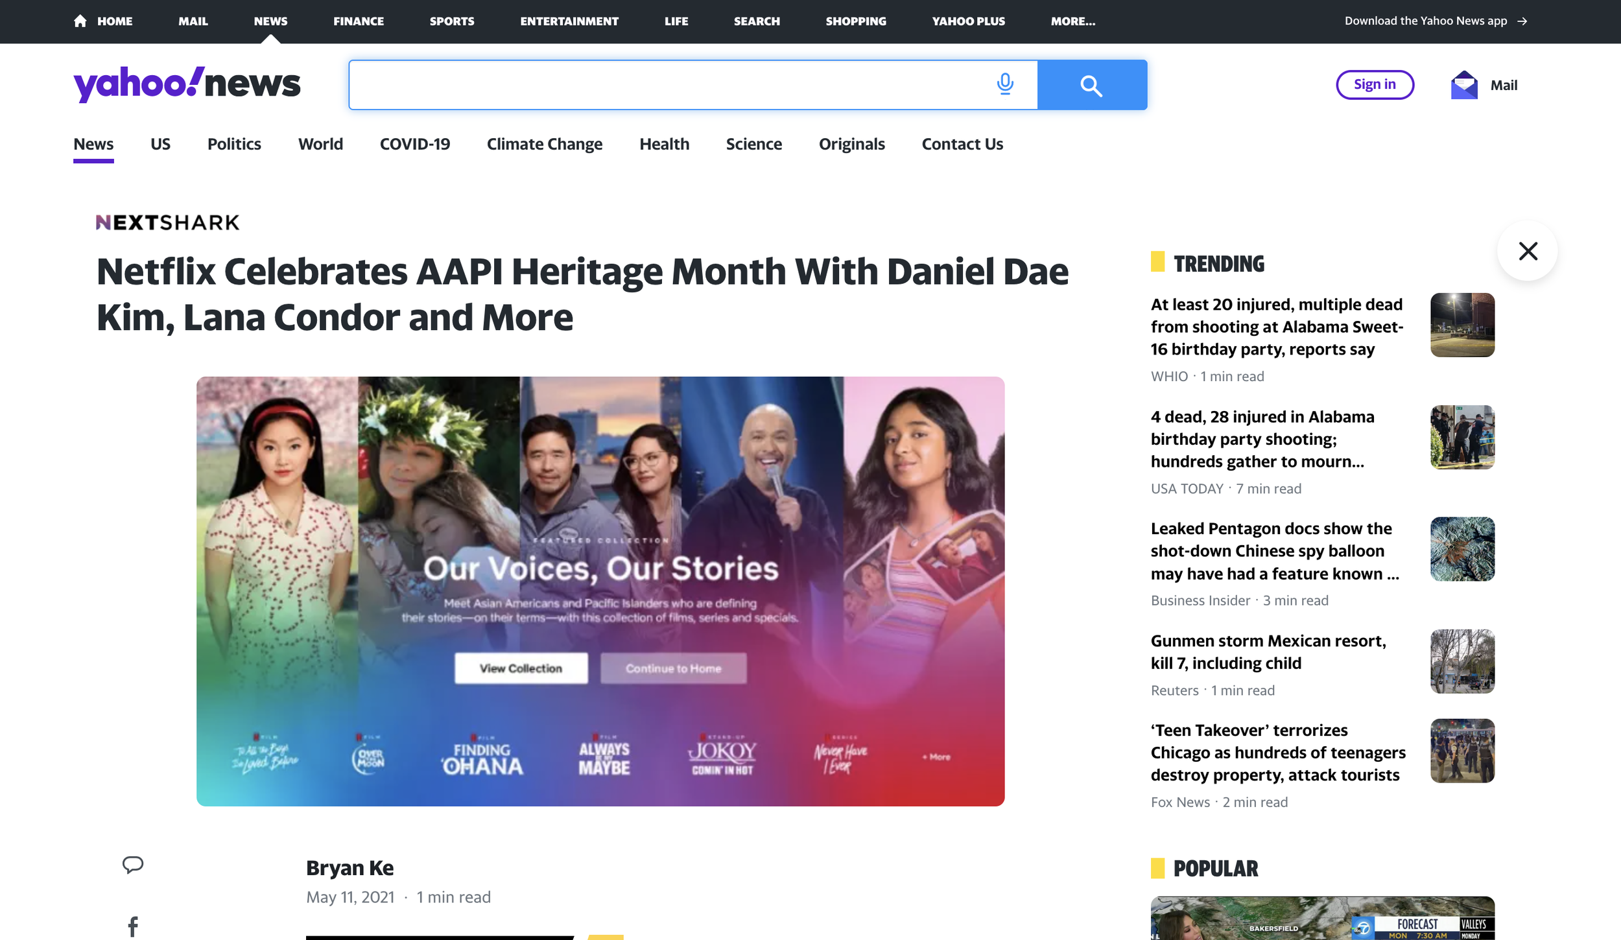Click author name Bryan Ke
Screen dimensions: 1621x940
(x=349, y=867)
